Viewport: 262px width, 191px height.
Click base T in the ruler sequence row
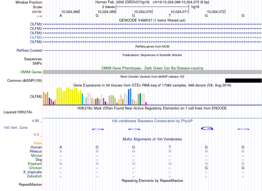click(x=170, y=15)
